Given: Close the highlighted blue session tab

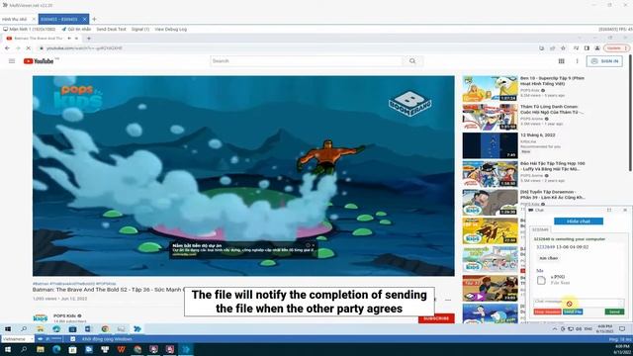Looking at the screenshot, I should click(x=84, y=19).
